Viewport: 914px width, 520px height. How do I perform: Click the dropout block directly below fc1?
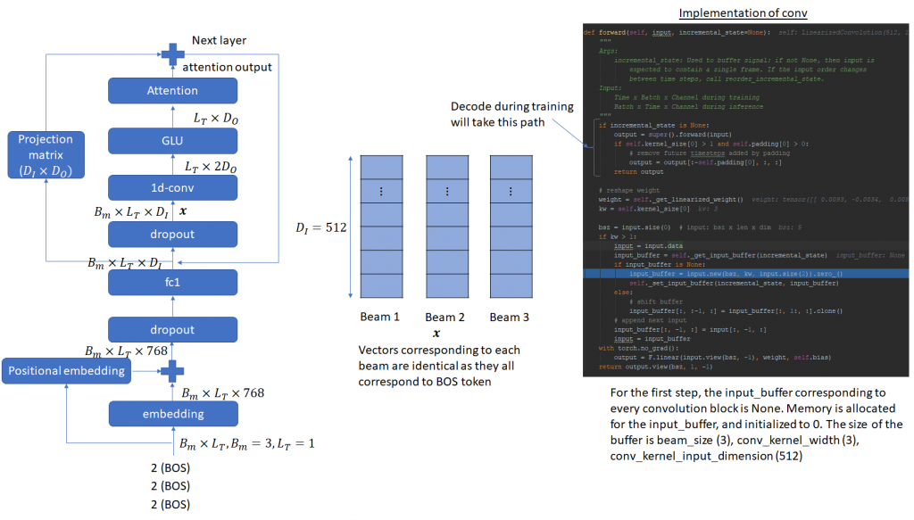tap(172, 329)
